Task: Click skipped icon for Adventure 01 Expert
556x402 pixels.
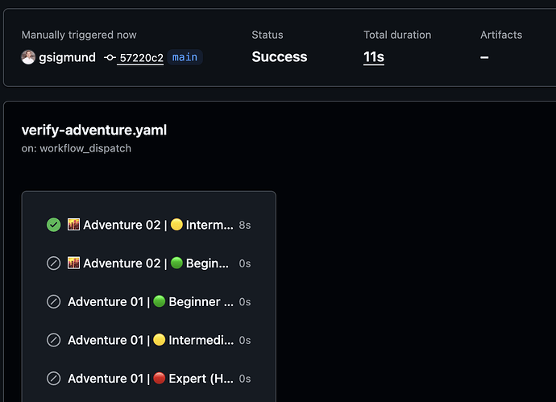Action: pyautogui.click(x=53, y=379)
